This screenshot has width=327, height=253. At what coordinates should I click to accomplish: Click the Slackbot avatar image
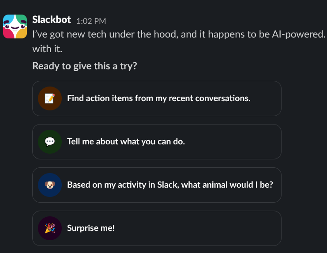[15, 26]
